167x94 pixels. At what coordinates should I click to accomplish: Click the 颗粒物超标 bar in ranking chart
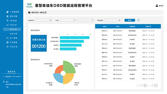pos(75,38)
